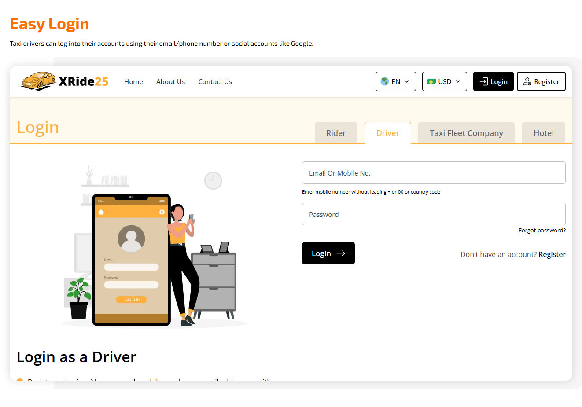Click the Easy Login orange heading
The height and width of the screenshot is (407, 582).
[x=49, y=24]
